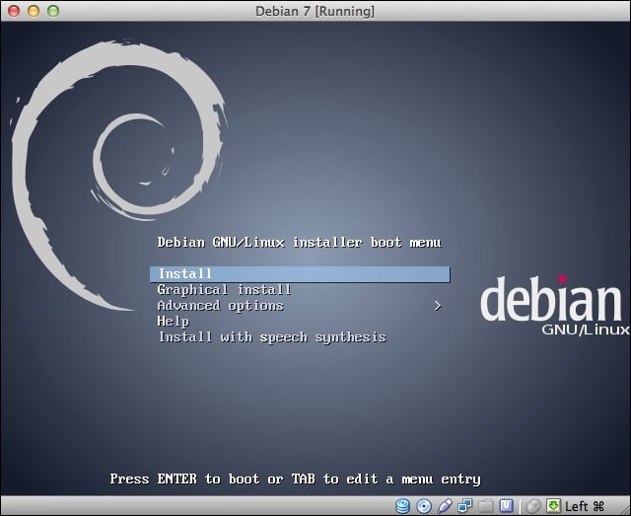Click the network adapters icon
This screenshot has height=516, width=631.
click(x=465, y=505)
